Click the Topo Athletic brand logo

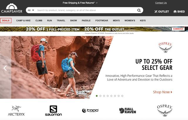pyautogui.click(x=90, y=110)
